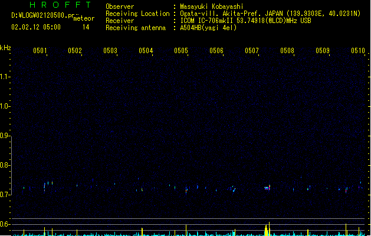
Task: Click the 0503 time marker
Action: [110, 51]
